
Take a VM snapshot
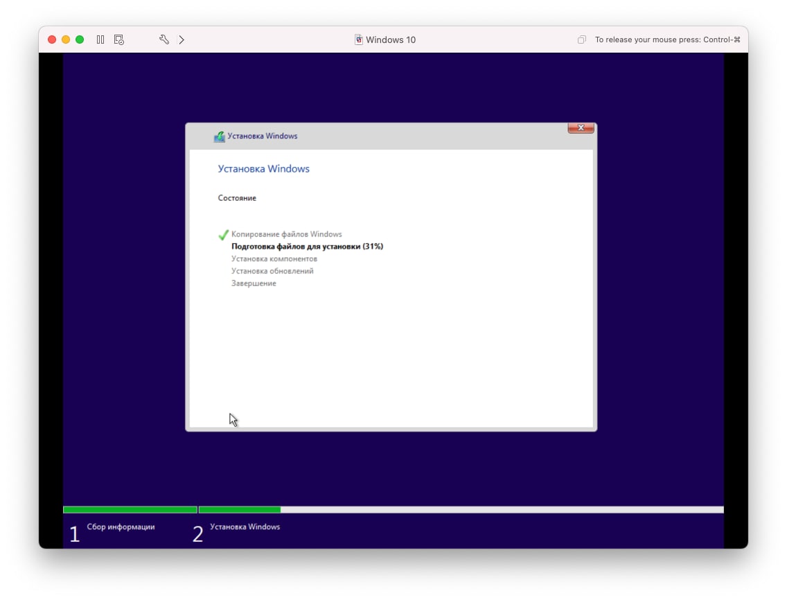click(119, 39)
